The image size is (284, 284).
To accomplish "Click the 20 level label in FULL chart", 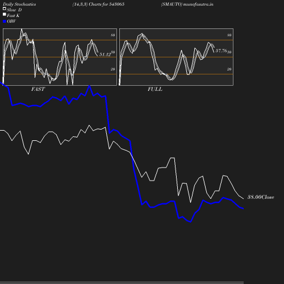I will tap(229, 69).
